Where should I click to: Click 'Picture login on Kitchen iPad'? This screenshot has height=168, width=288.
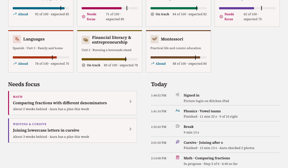[206, 101]
